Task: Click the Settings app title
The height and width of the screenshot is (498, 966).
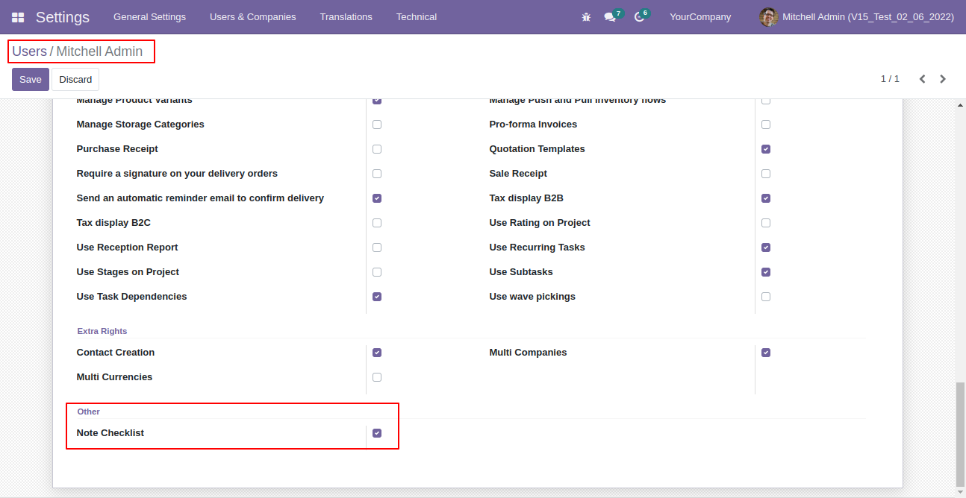Action: [x=63, y=16]
